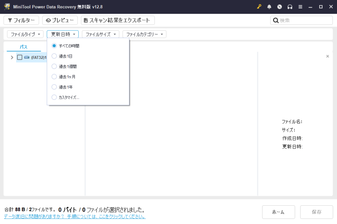Open the ファイルサイズ dropdown

pos(100,34)
